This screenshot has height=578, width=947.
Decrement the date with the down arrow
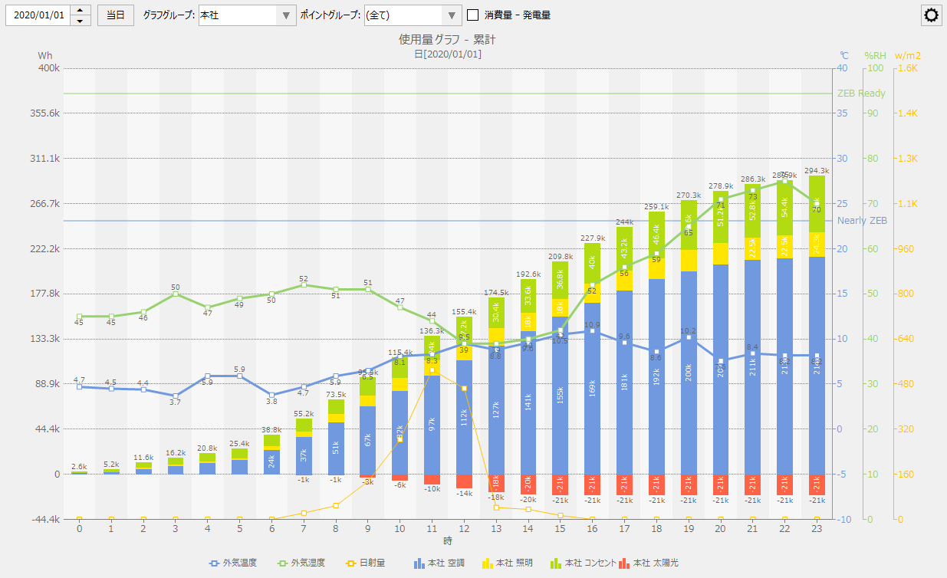pos(81,21)
